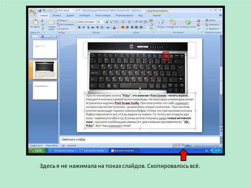Switch to the Дизайн ribbon tab
Image resolution: width=251 pixels, height=188 pixels.
(x=70, y=15)
